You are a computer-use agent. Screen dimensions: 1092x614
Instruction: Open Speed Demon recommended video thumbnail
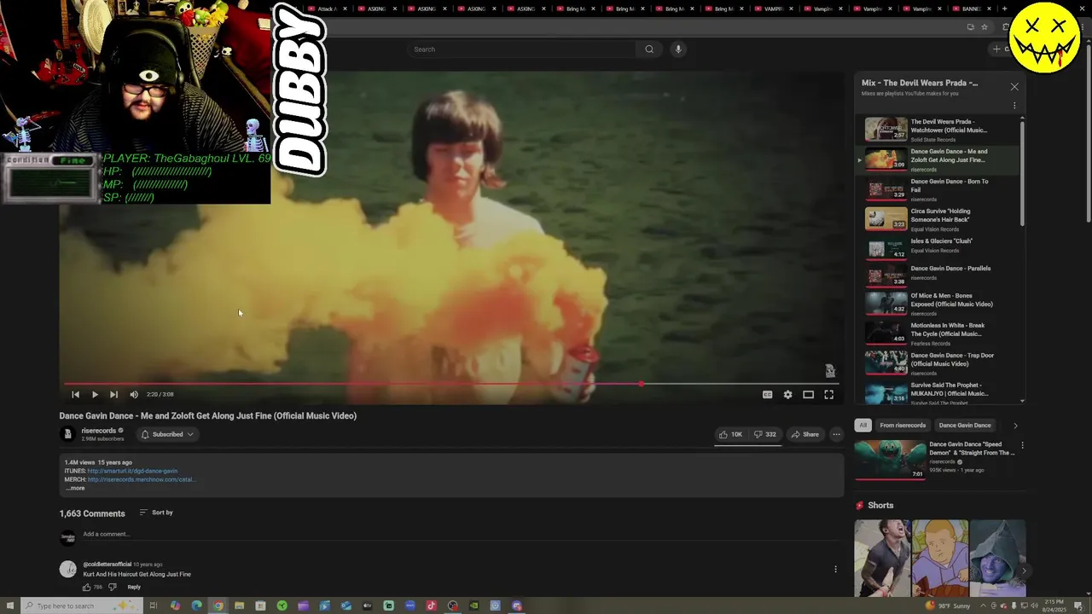click(890, 460)
